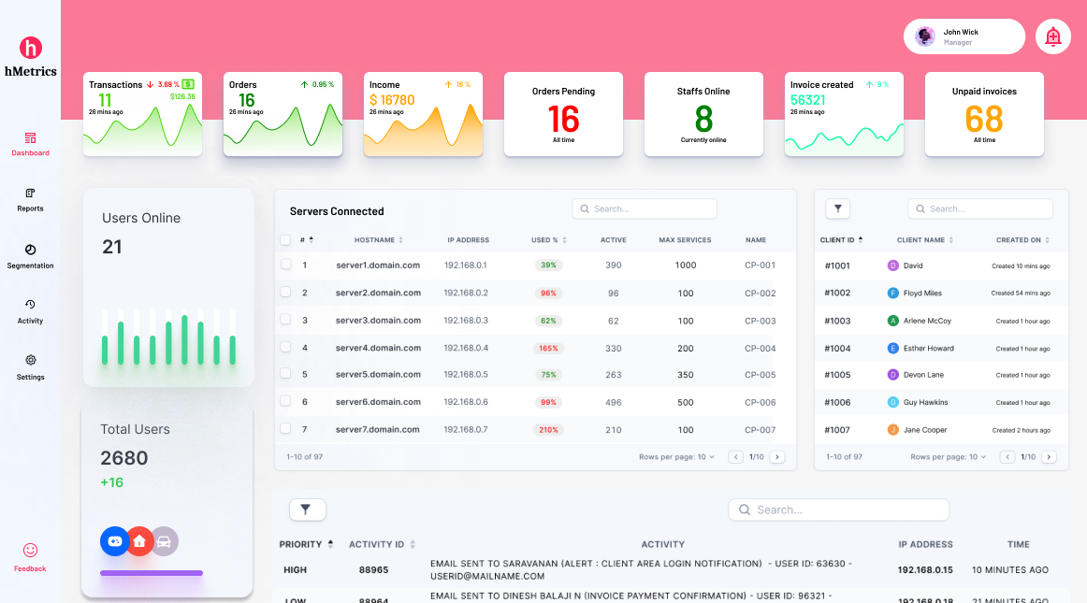Click the Feedback smiley icon
This screenshot has height=603, width=1087.
30,551
